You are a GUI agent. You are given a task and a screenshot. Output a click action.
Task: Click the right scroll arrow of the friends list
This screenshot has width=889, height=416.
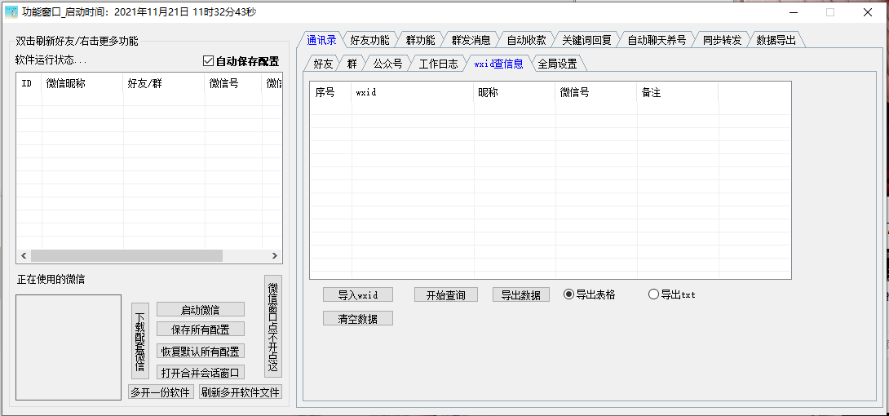[274, 255]
